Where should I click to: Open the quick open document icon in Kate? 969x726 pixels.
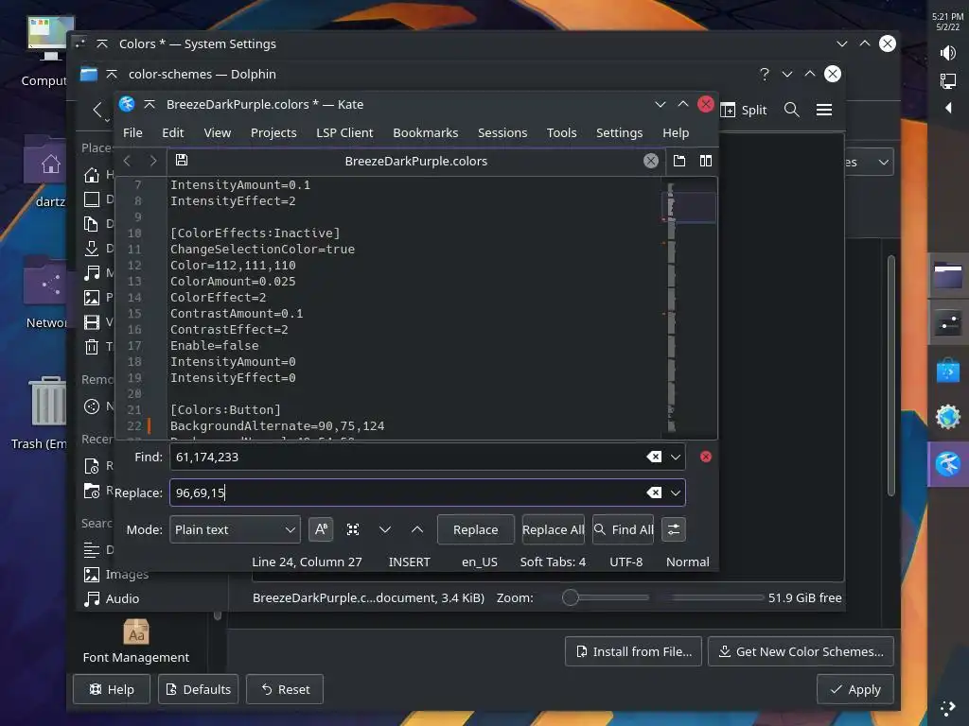pos(679,161)
